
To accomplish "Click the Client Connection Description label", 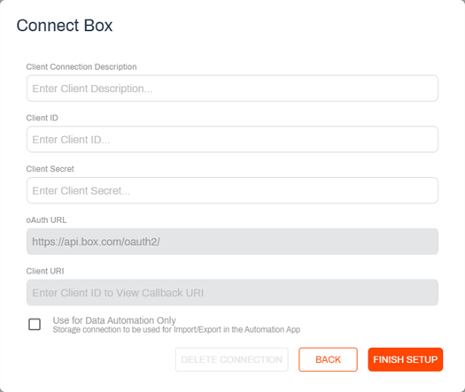I will click(81, 66).
